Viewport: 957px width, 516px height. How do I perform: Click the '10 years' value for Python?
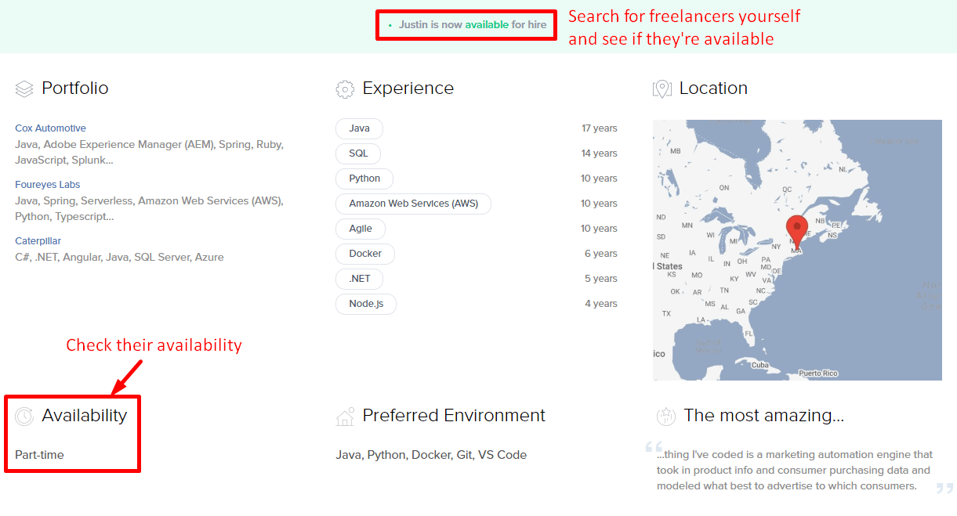point(599,179)
